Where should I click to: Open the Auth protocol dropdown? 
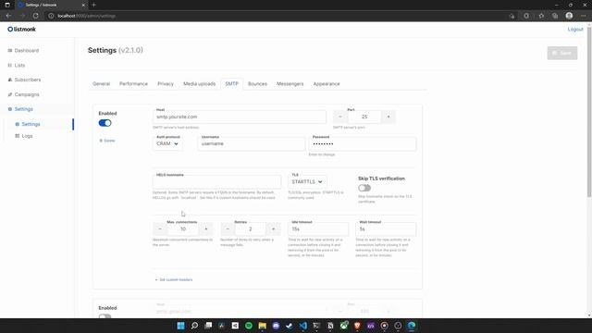pos(167,144)
